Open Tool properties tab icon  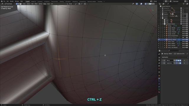point(159,54)
